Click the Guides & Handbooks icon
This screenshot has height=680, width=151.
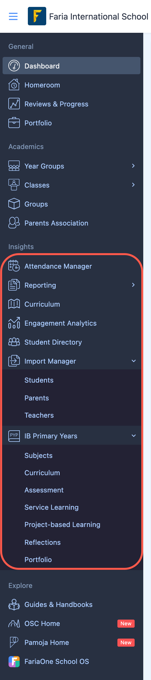(x=14, y=604)
